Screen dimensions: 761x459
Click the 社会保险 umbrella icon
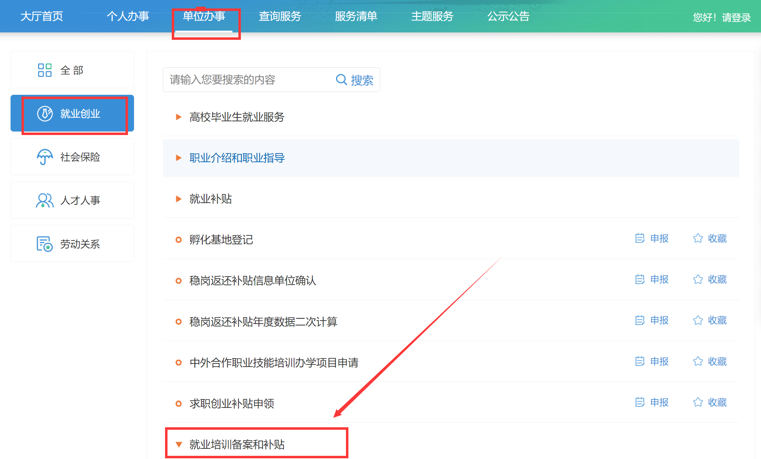[x=45, y=157]
